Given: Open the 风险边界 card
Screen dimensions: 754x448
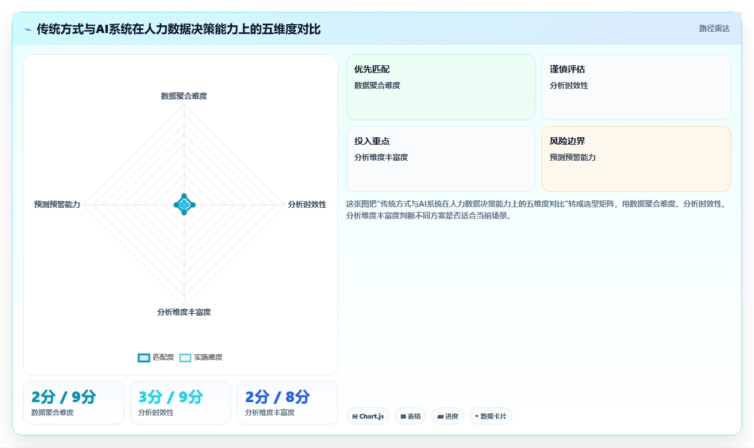Looking at the screenshot, I should [636, 159].
